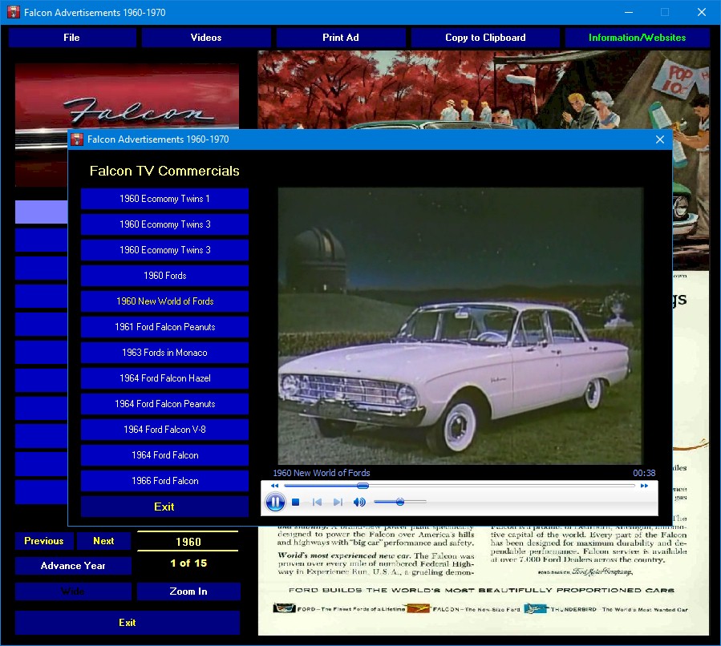Viewport: 721px width, 646px height.
Task: Play 1960 Fords commercial
Action: (x=164, y=276)
